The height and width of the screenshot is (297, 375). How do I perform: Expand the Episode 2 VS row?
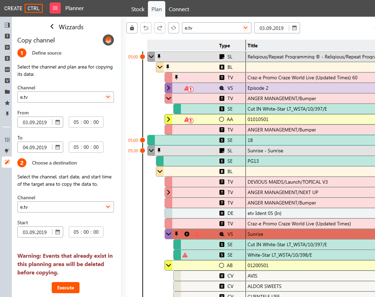coord(168,88)
